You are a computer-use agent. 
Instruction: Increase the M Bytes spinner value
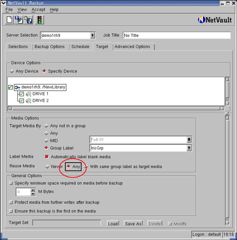33,190
